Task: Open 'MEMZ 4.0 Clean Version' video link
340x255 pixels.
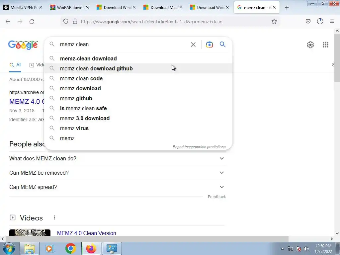Action: click(87, 233)
